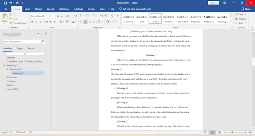Collapse [Heading 1] in Navigation
The image size is (255, 136).
tap(4, 65)
